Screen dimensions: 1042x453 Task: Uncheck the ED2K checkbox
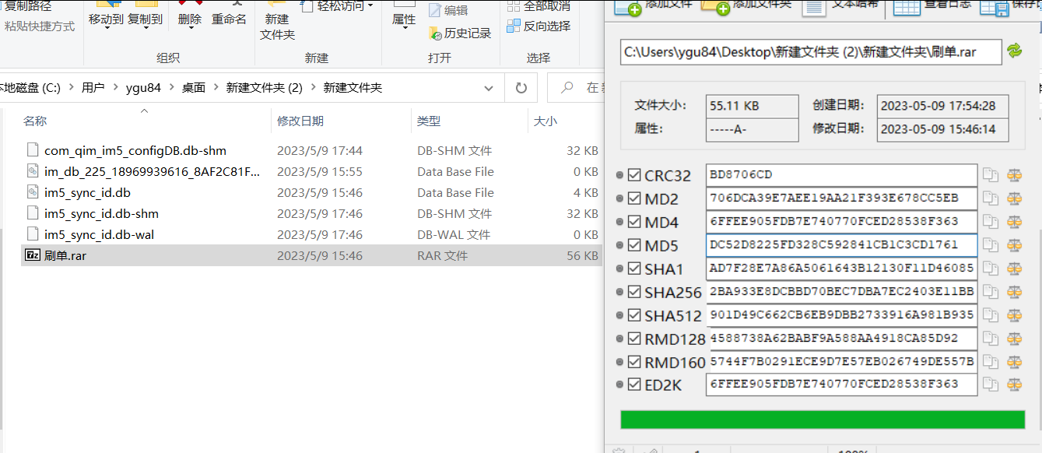(x=635, y=385)
